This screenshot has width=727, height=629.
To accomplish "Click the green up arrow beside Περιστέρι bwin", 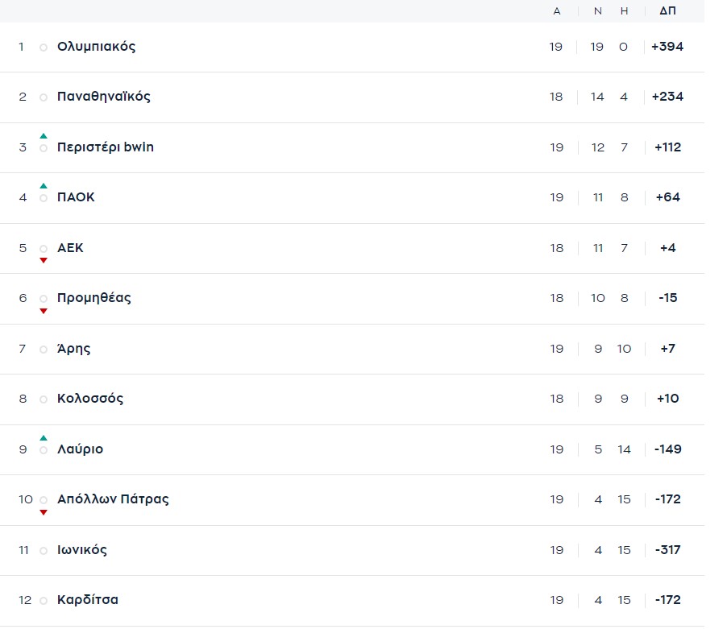I will pos(44,136).
